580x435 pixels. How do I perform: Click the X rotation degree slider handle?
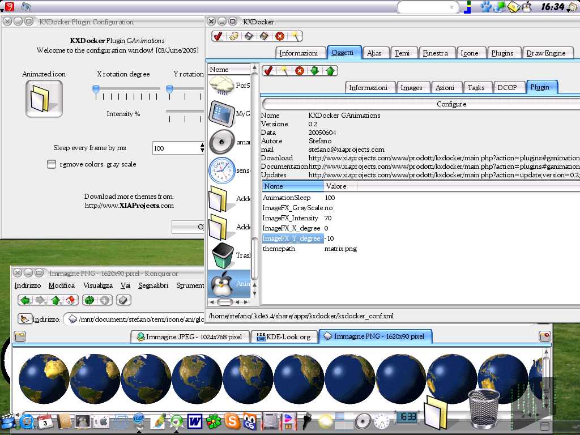point(96,89)
